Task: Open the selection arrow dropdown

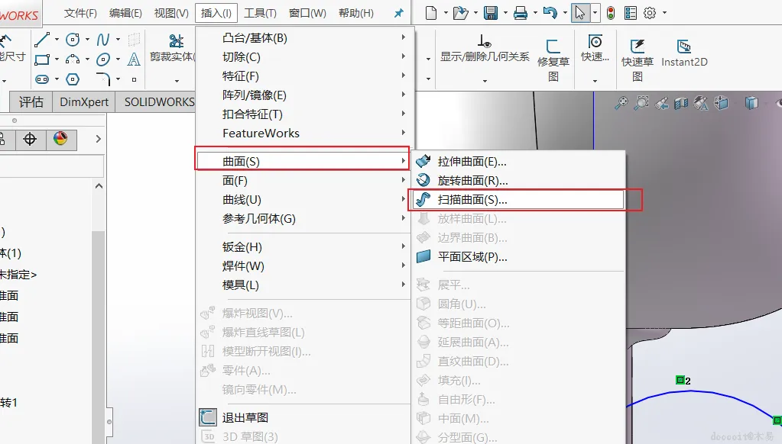Action: 595,11
